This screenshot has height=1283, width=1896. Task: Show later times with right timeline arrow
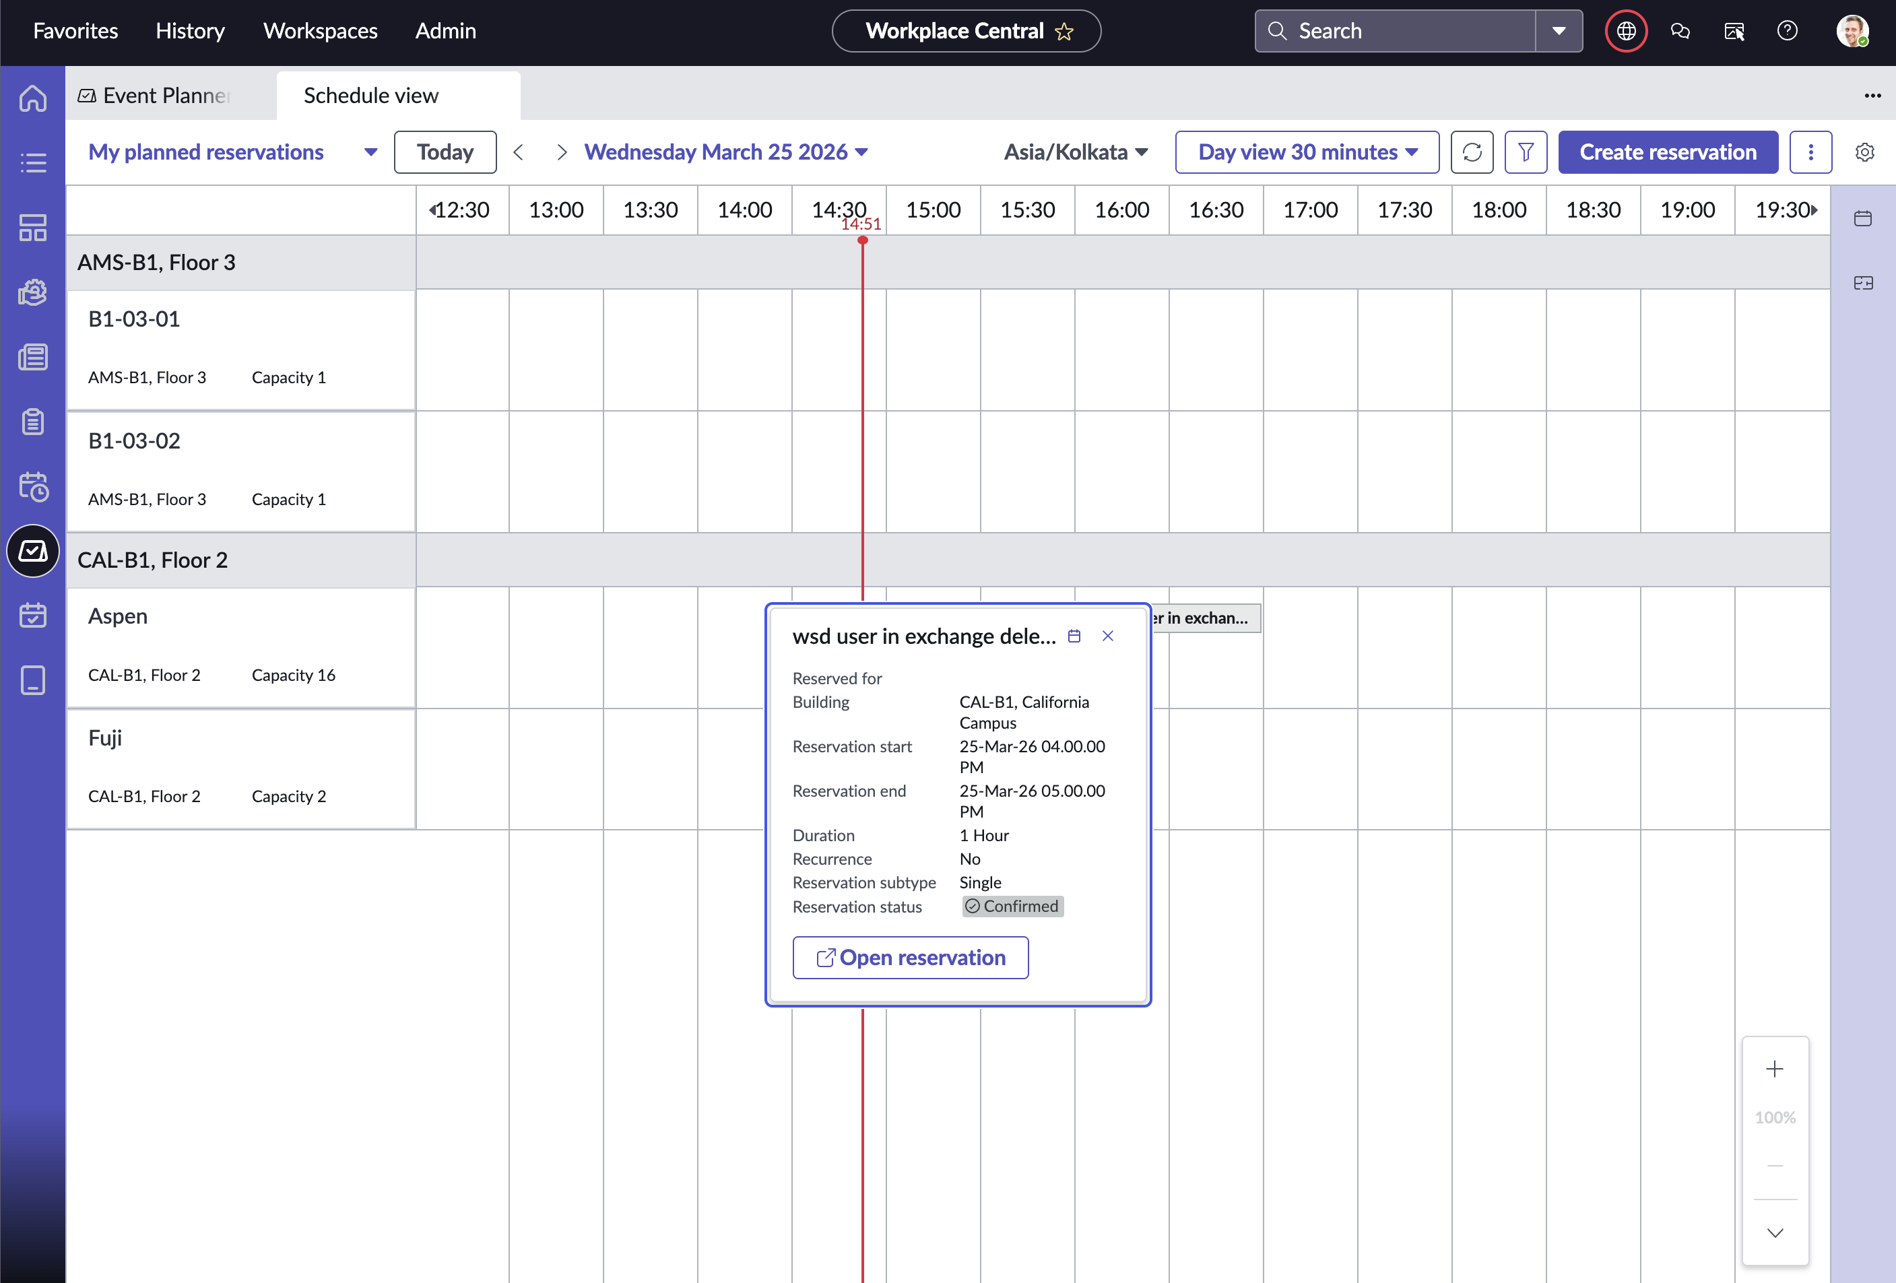(x=1814, y=210)
